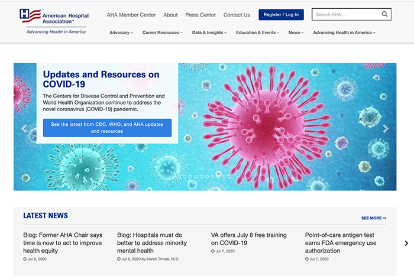
Task: Open the Press Center link
Action: pos(200,15)
